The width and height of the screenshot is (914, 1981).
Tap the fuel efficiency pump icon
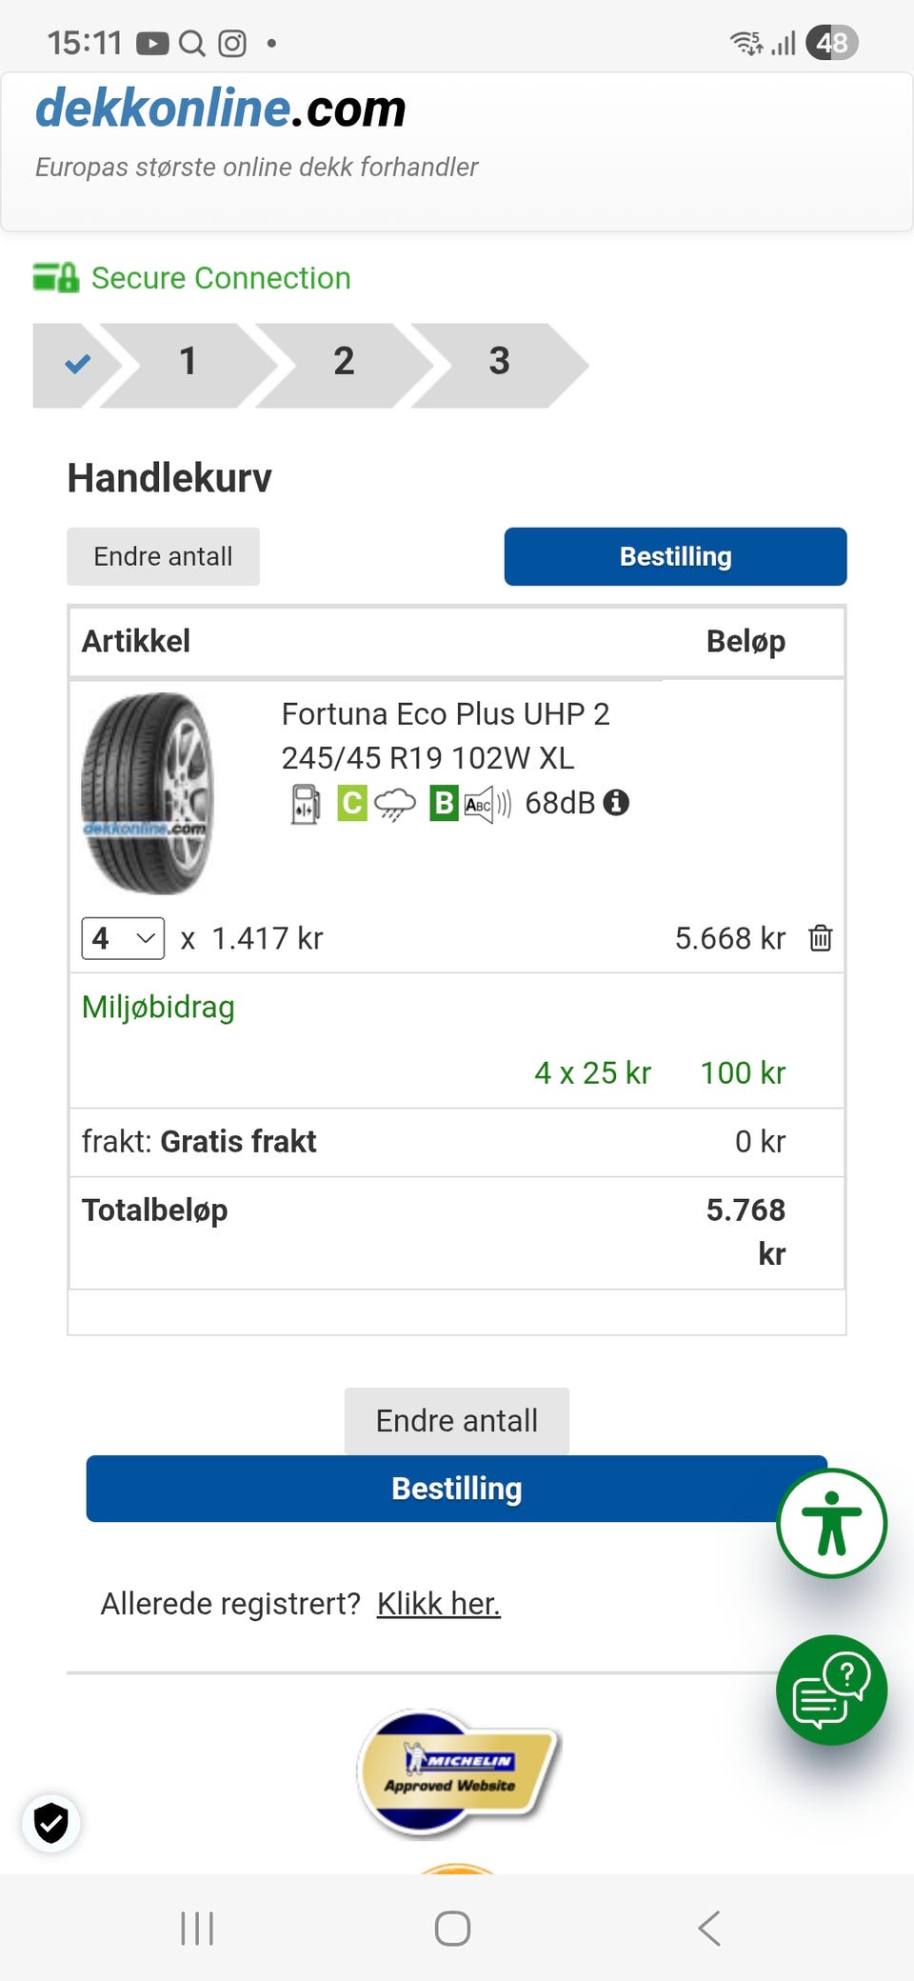coord(305,804)
